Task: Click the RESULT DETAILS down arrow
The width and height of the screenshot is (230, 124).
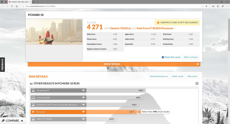Action: pos(198,64)
